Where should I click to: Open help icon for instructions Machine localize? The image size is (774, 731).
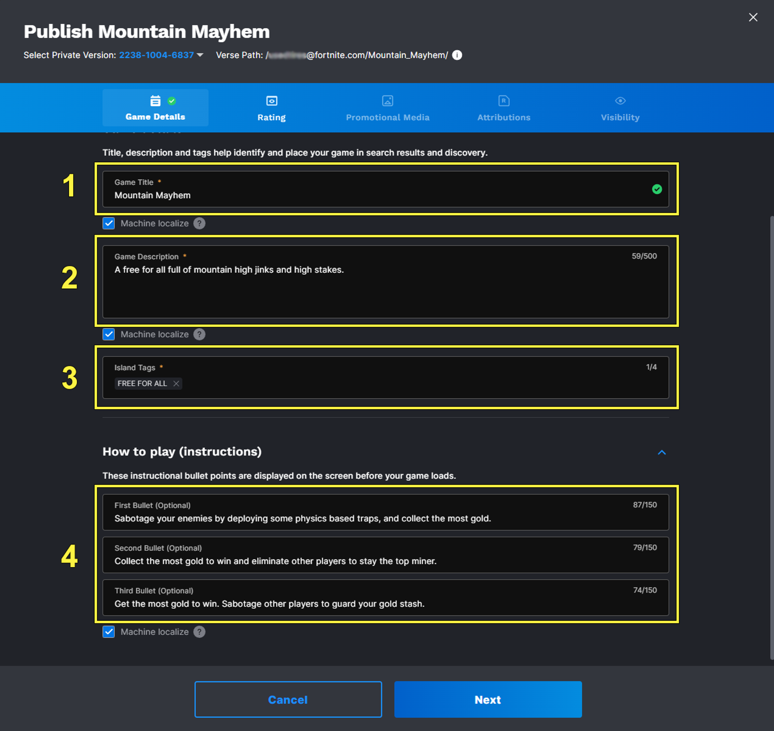point(199,632)
